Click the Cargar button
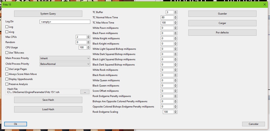Viewport: 270px width, 131px height. (222, 23)
